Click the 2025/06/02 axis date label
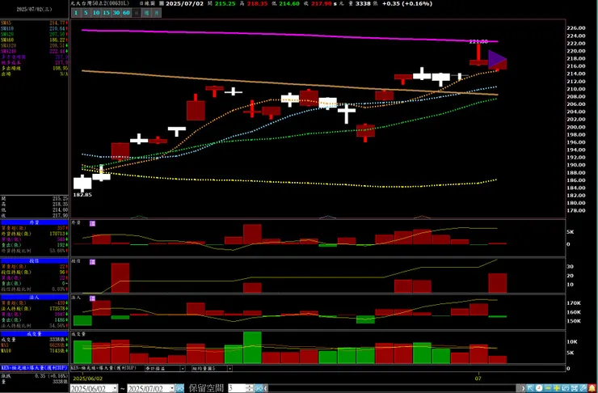This screenshot has width=598, height=393. pyautogui.click(x=88, y=378)
